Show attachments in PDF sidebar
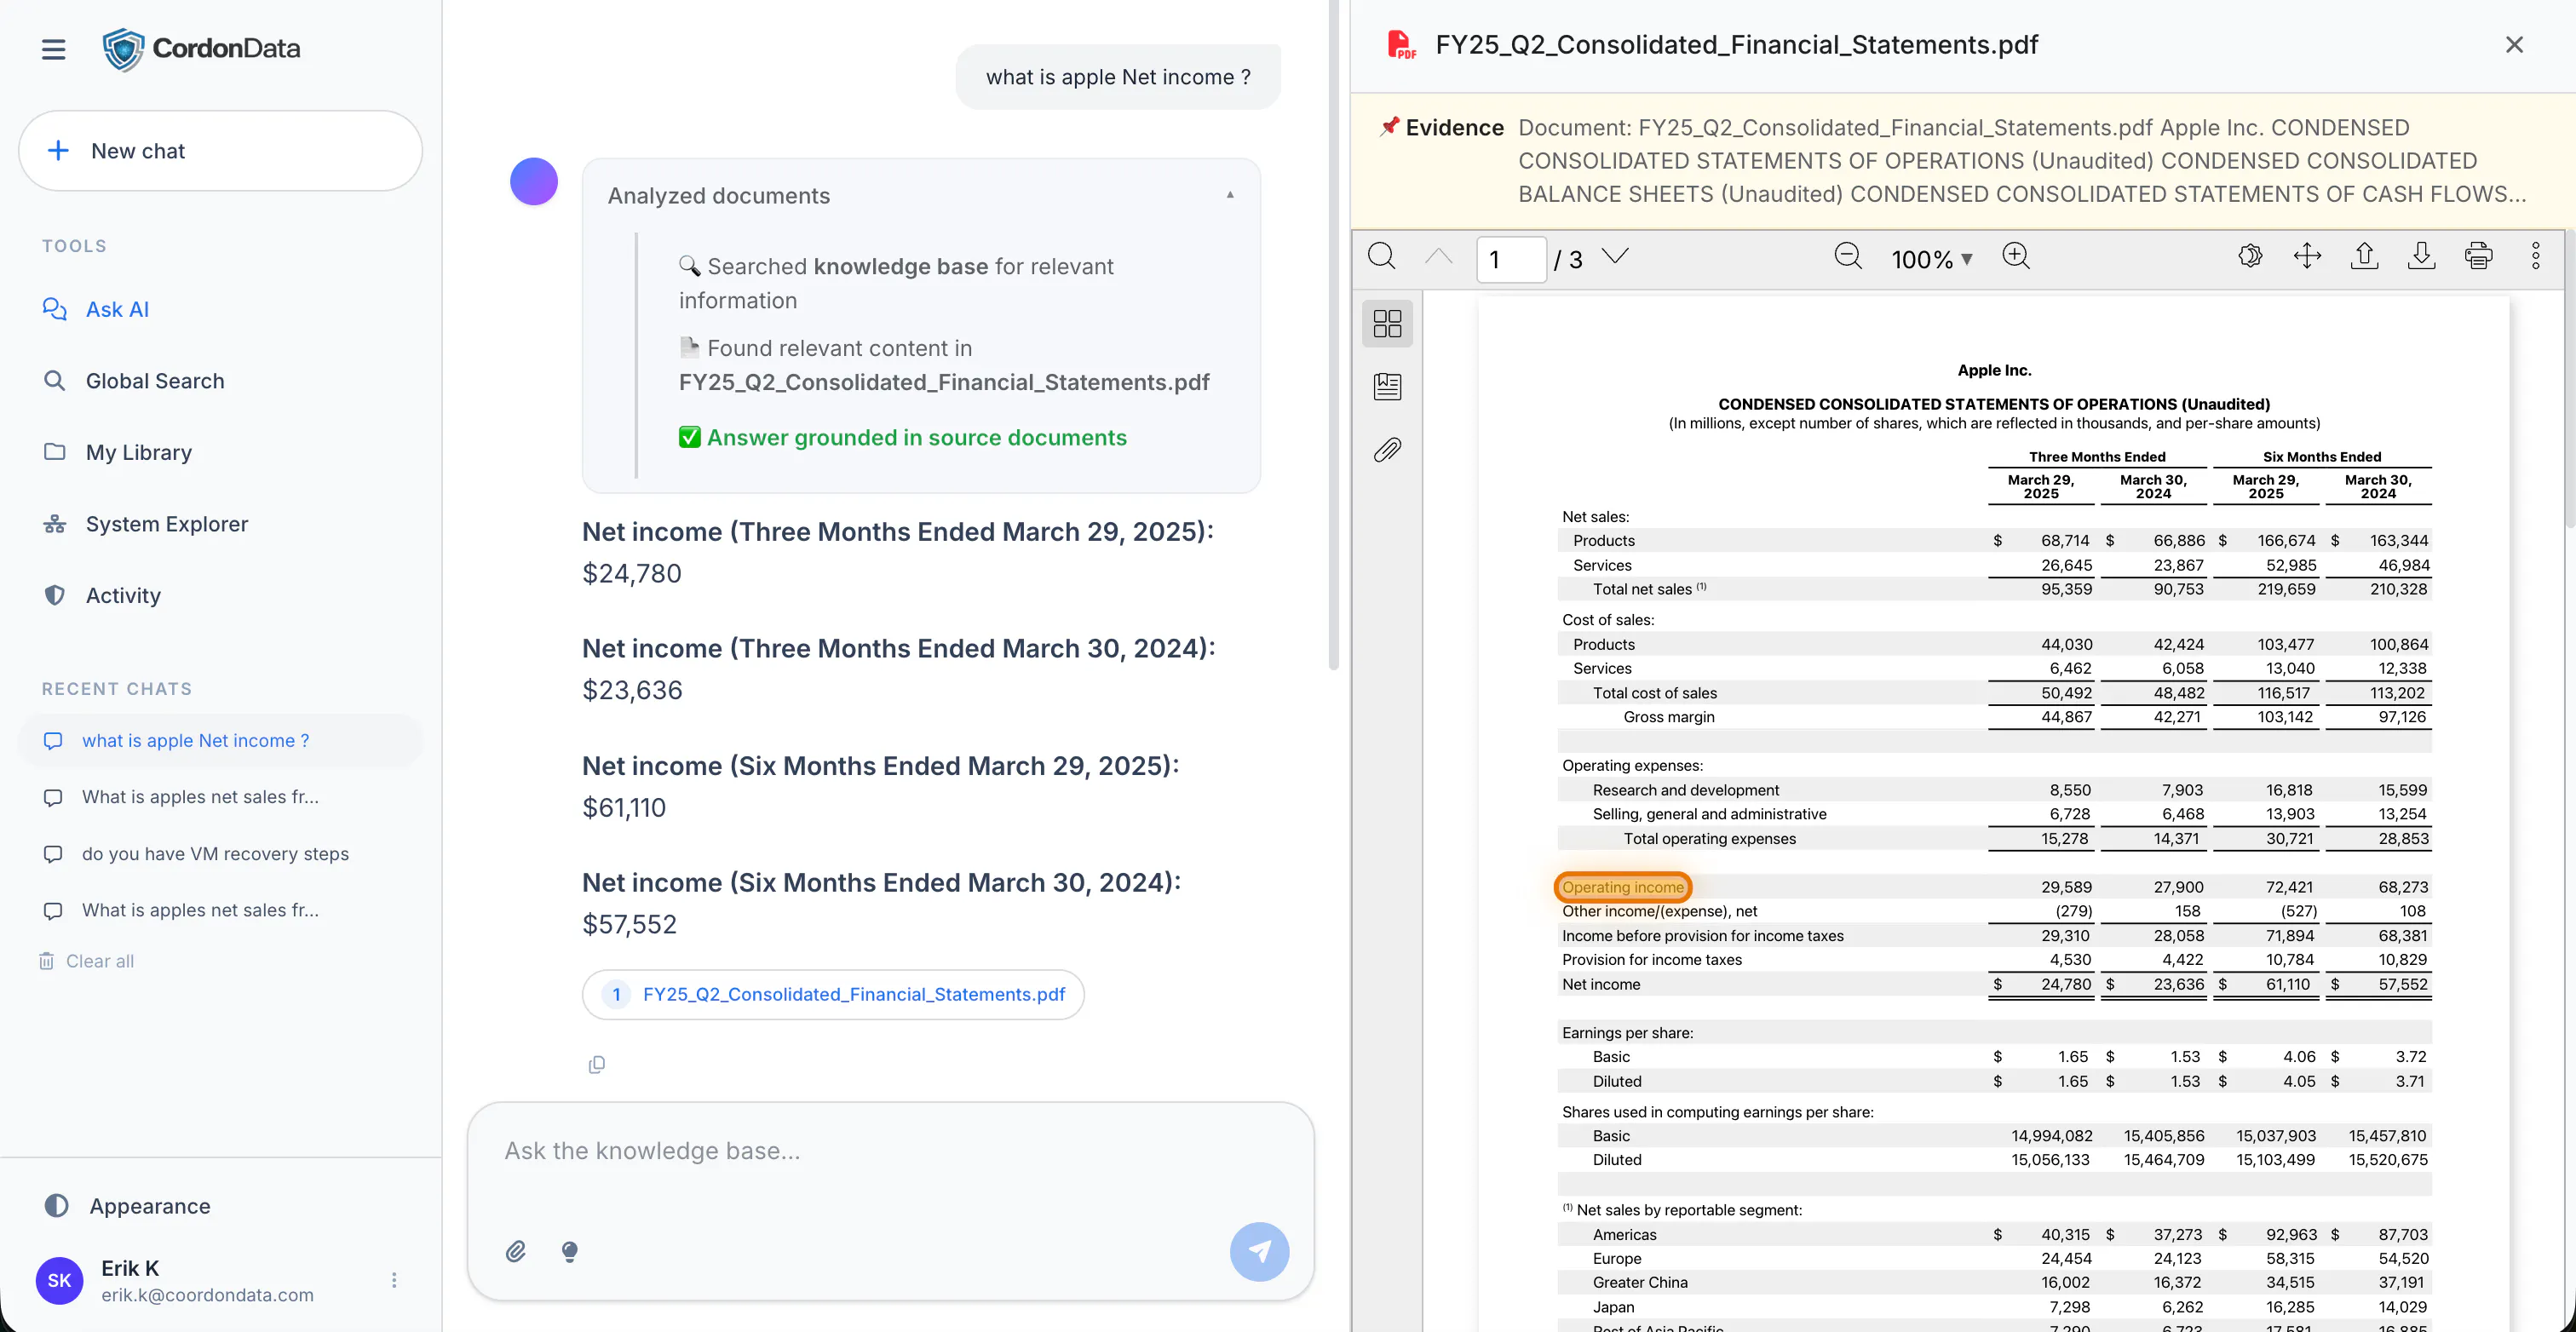Image resolution: width=2576 pixels, height=1332 pixels. pyautogui.click(x=1387, y=450)
